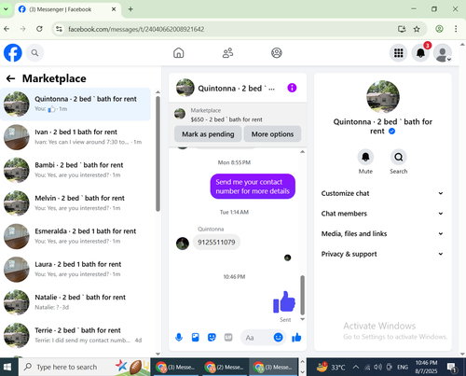Mute this conversation

point(365,157)
